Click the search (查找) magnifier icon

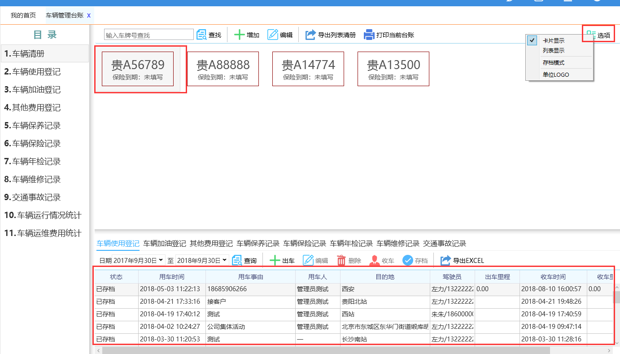point(201,35)
